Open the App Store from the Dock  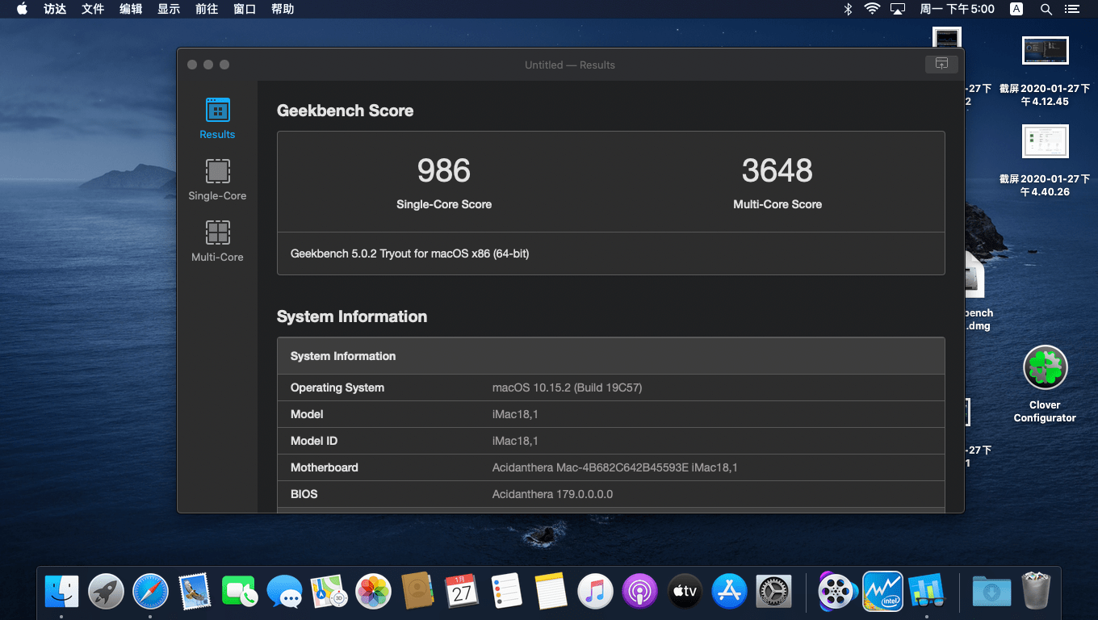pyautogui.click(x=730, y=592)
